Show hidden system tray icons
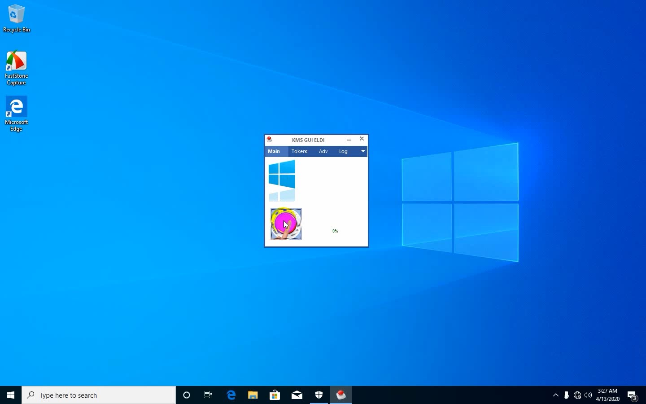Screen dimensions: 646x404 (556, 395)
